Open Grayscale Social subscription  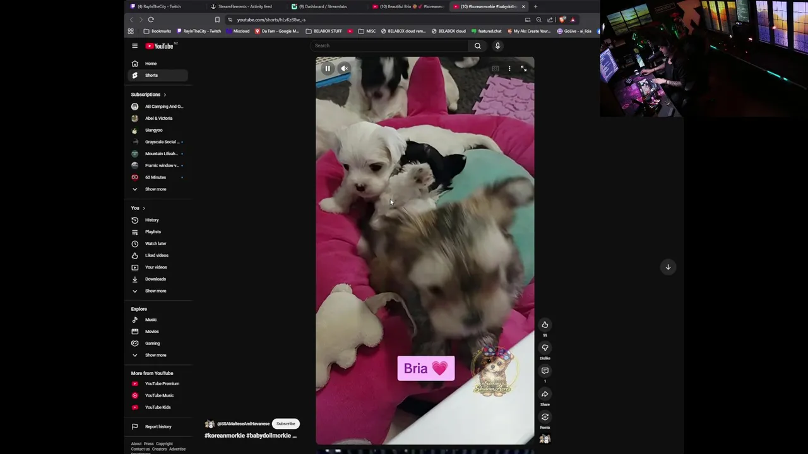158,142
